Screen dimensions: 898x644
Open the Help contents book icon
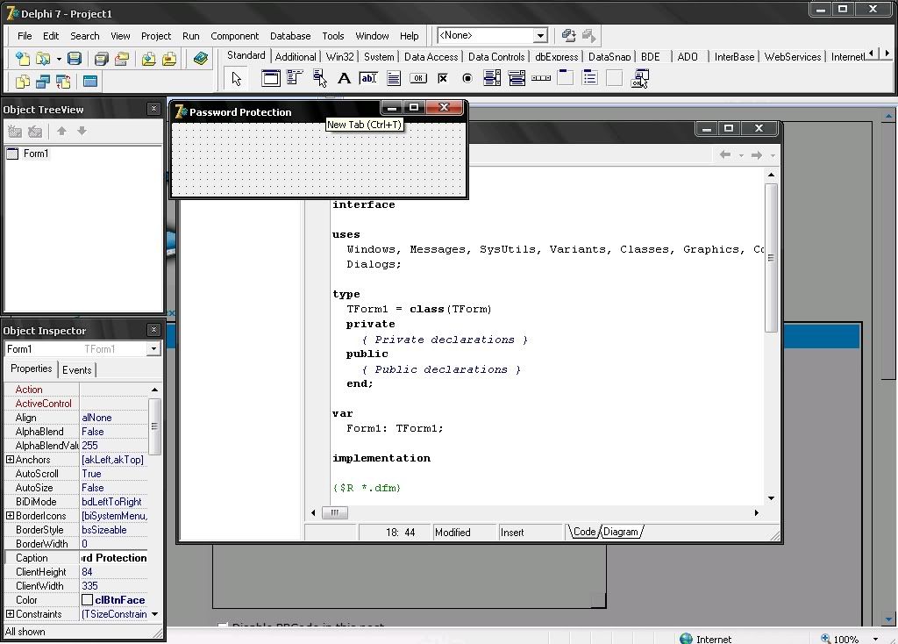pyautogui.click(x=201, y=59)
